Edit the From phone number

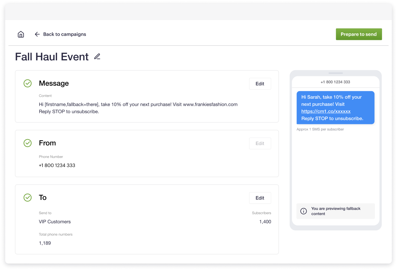pos(260,143)
